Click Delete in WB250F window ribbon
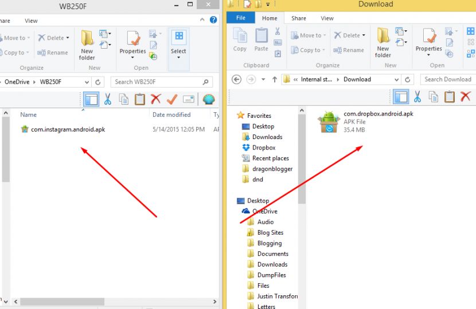Image resolution: width=476 pixels, height=309 pixels. tap(51, 38)
